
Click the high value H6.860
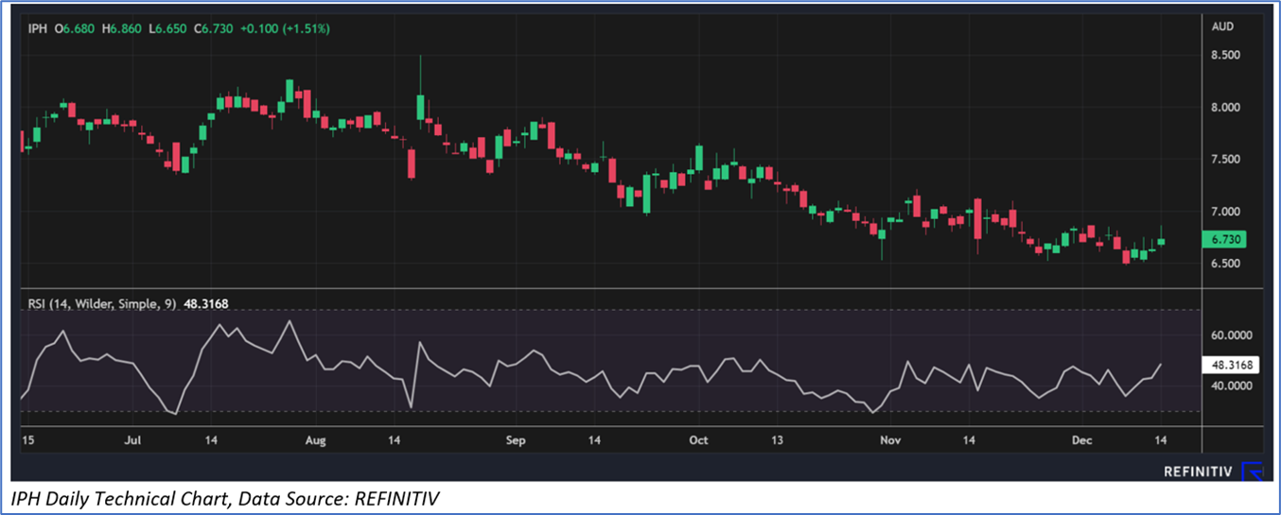coord(121,29)
